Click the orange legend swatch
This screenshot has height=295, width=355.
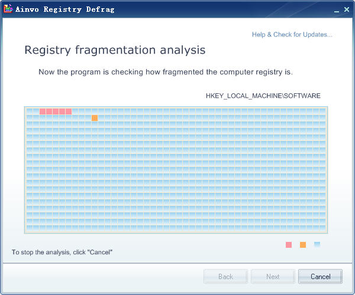303,245
